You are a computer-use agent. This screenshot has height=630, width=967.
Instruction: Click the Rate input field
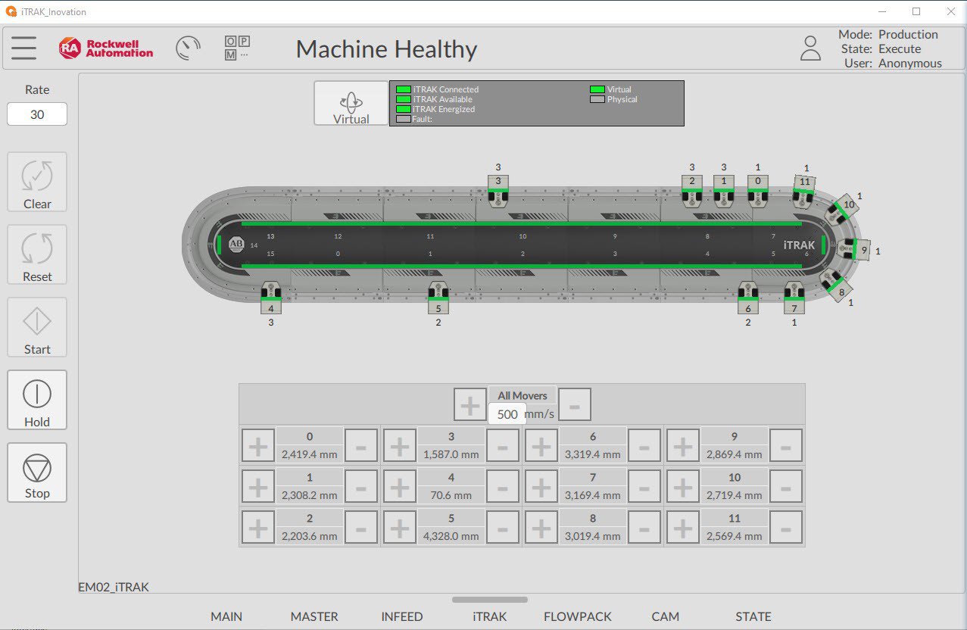click(x=37, y=114)
